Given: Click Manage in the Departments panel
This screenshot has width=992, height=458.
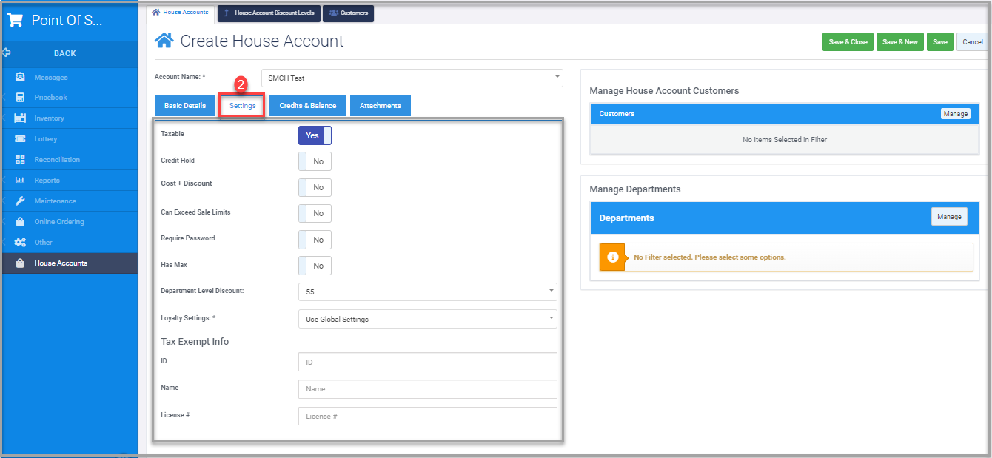Looking at the screenshot, I should (x=949, y=216).
